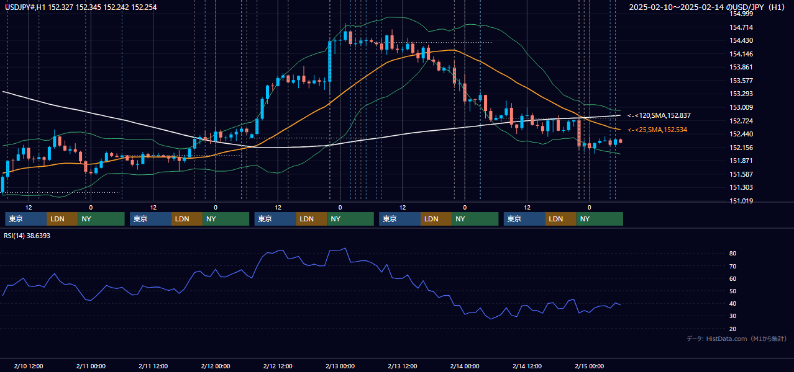
Task: Click the 2/14 00:00 time label
Action: [x=465, y=366]
